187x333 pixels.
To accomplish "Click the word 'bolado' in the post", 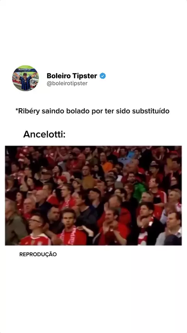I will point(78,111).
